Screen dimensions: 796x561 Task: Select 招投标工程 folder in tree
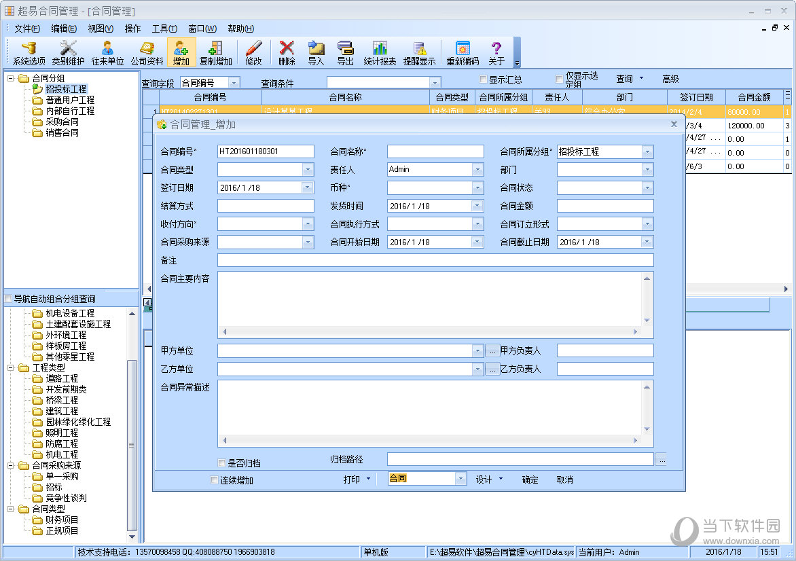click(x=66, y=89)
